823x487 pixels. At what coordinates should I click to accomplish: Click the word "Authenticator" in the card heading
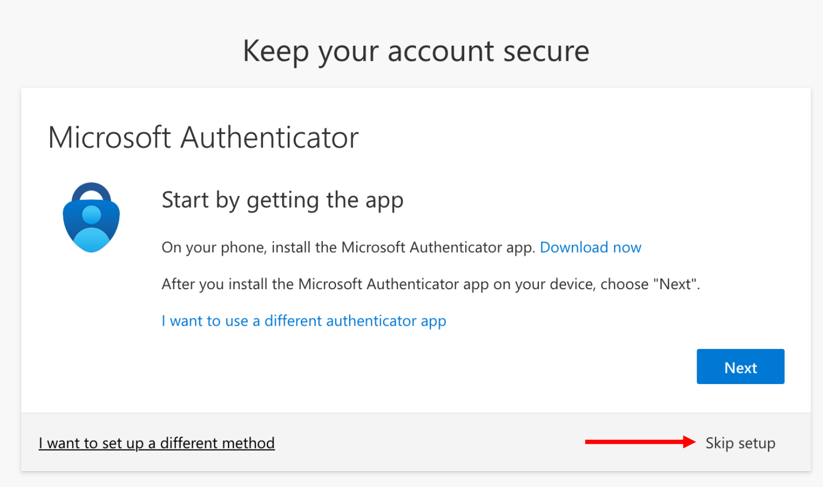tap(269, 137)
